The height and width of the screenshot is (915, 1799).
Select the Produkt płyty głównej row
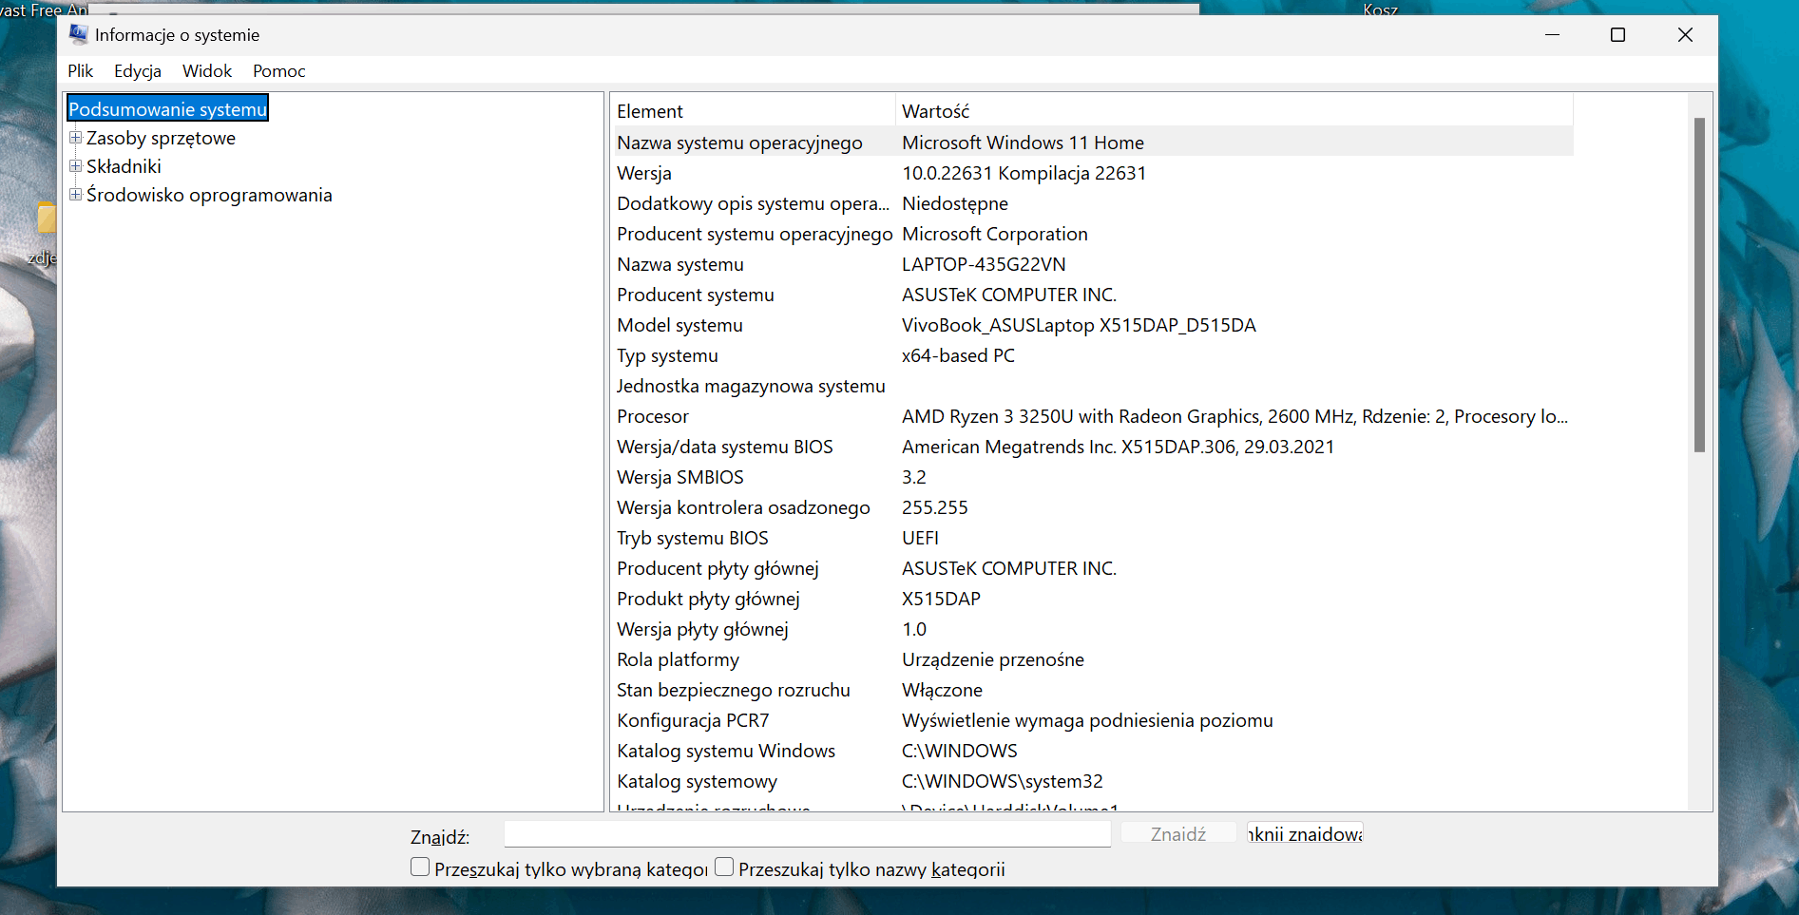[1093, 599]
